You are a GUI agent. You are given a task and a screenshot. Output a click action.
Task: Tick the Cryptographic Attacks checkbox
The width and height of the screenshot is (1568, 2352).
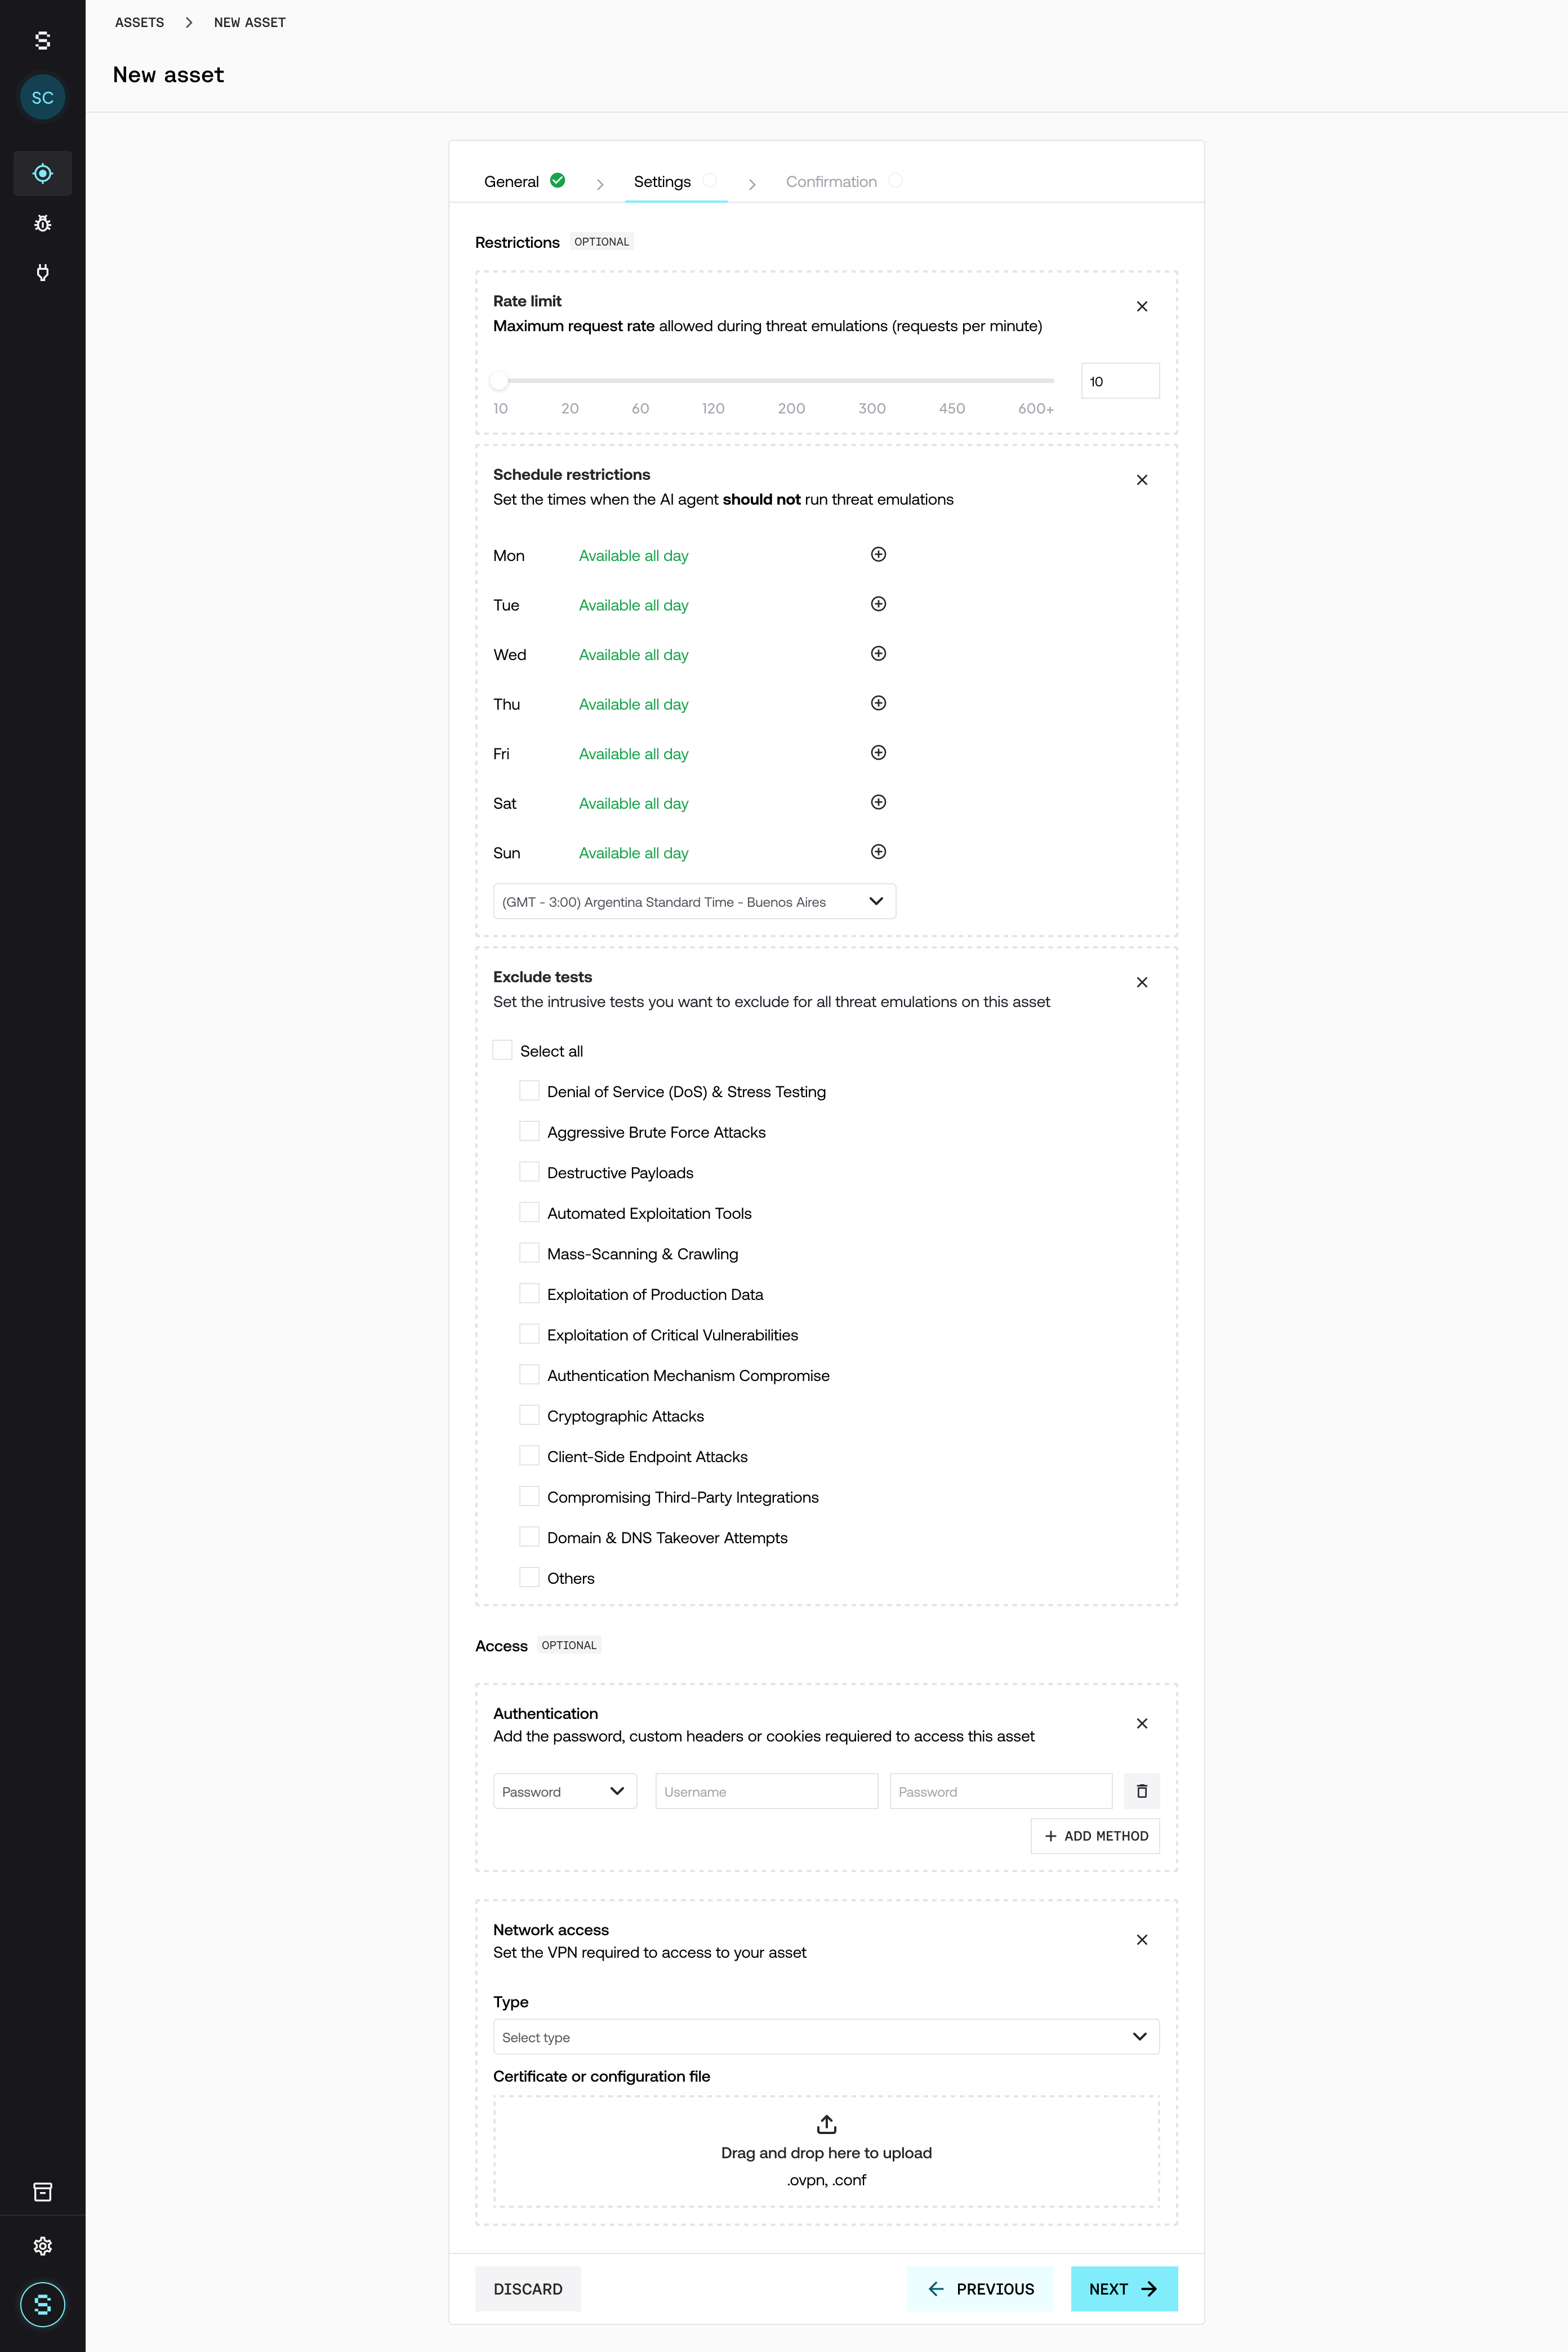click(x=529, y=1415)
